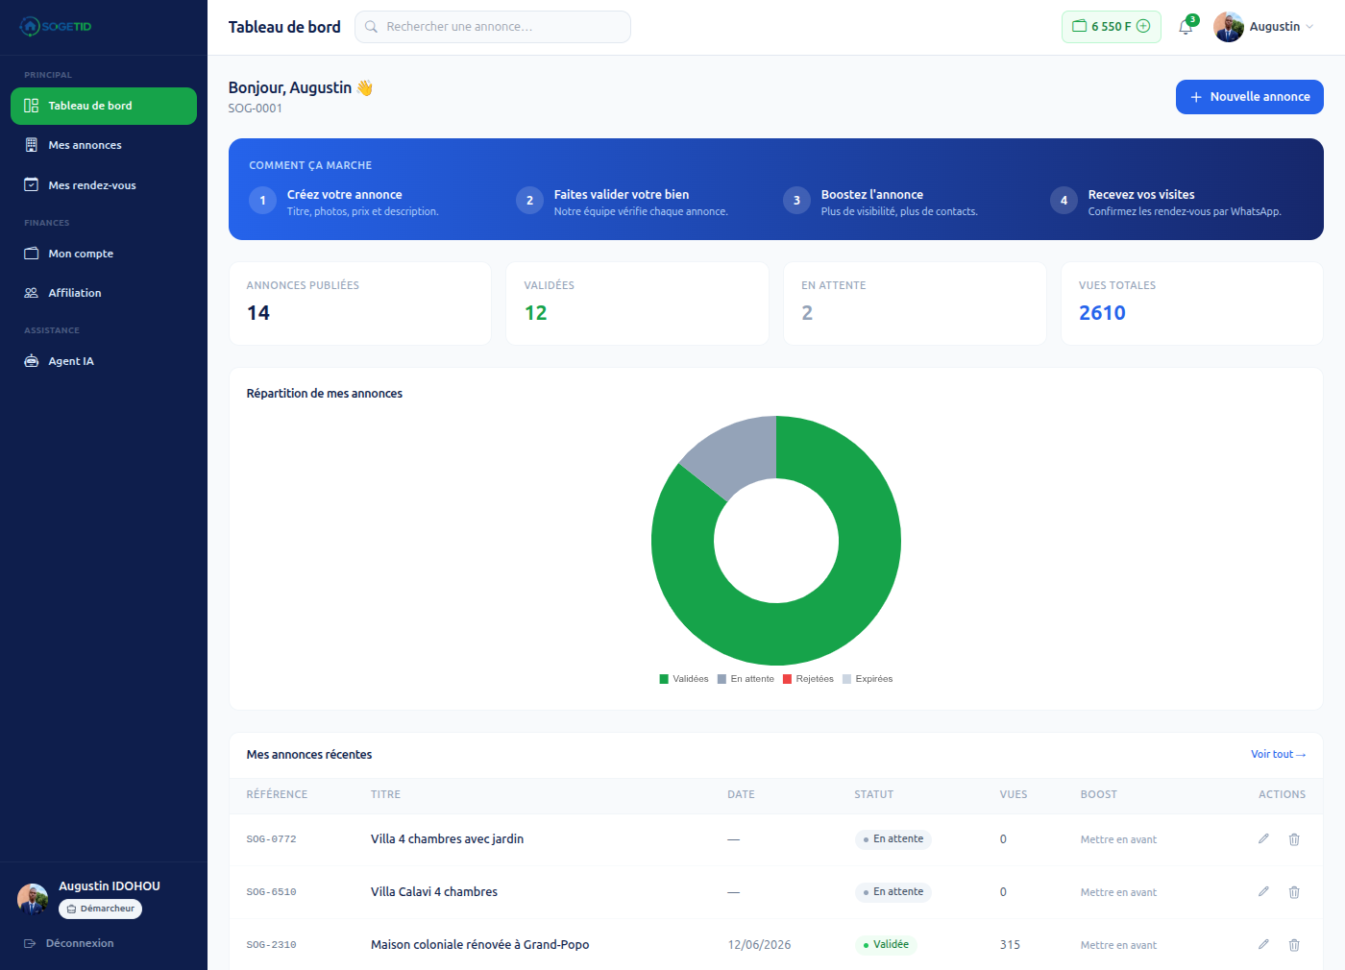The image size is (1345, 970).
Task: Click the Validée status badge
Action: (x=886, y=945)
